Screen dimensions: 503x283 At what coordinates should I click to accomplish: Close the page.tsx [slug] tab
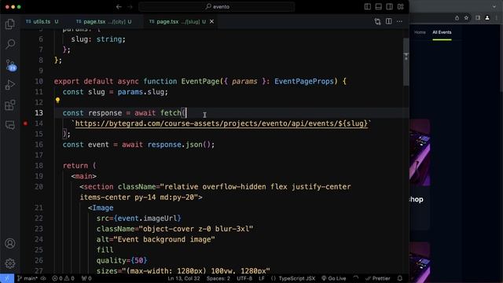coord(211,21)
